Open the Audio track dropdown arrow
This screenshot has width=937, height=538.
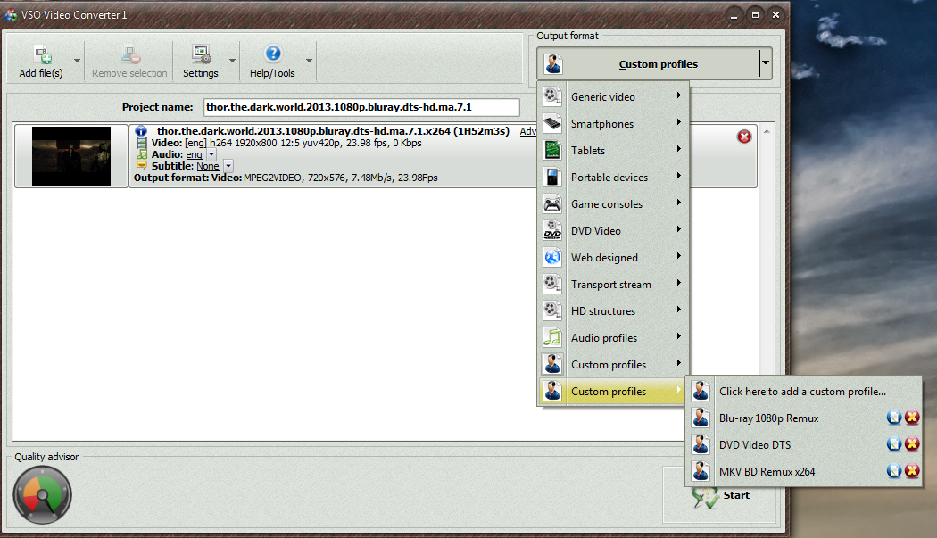click(x=211, y=154)
